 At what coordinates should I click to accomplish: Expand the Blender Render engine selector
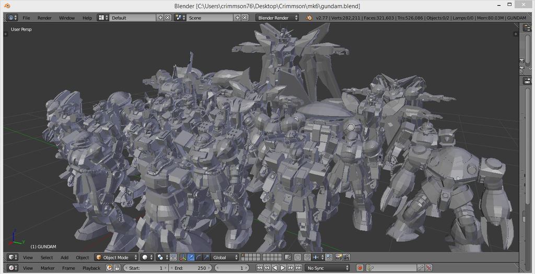coord(277,18)
